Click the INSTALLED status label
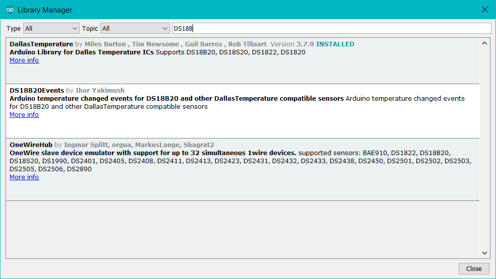This screenshot has width=496, height=279. point(335,44)
